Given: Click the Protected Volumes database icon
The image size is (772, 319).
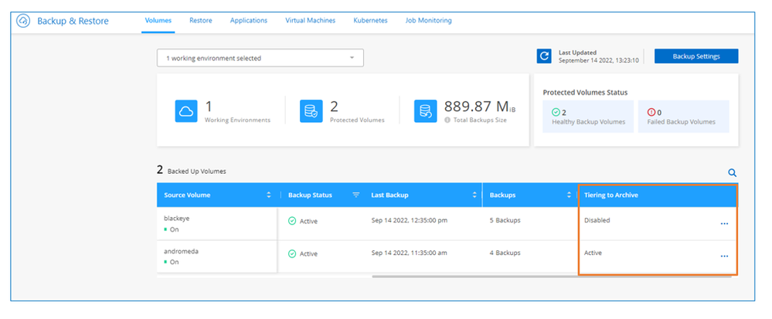Looking at the screenshot, I should click(x=311, y=111).
